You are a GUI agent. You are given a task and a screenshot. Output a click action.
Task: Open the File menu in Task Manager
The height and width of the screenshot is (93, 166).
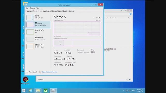point(27,8)
